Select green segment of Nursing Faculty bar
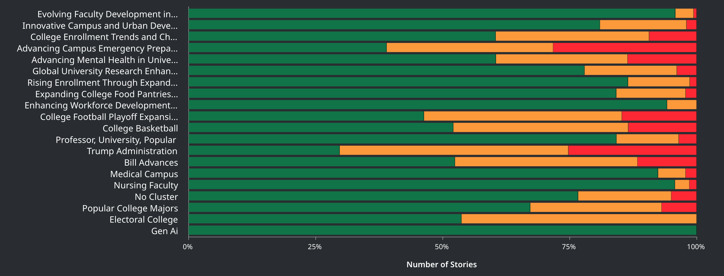The height and width of the screenshot is (276, 724). (x=431, y=185)
